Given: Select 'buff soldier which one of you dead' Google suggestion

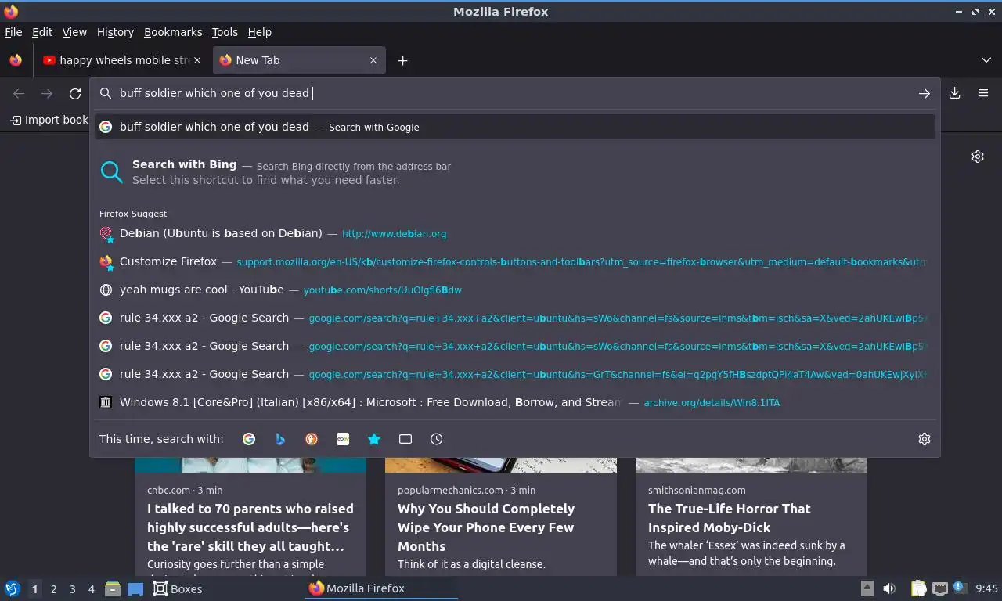Looking at the screenshot, I should tap(515, 127).
